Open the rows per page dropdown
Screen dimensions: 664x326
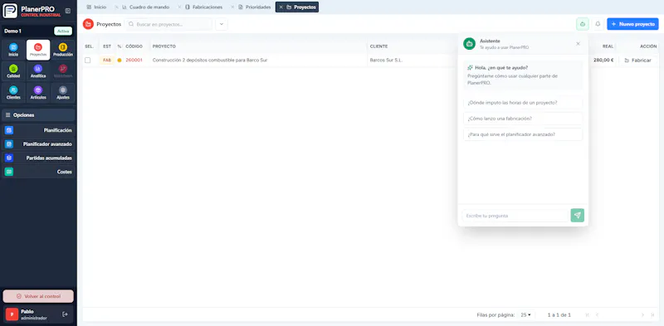pyautogui.click(x=526, y=315)
